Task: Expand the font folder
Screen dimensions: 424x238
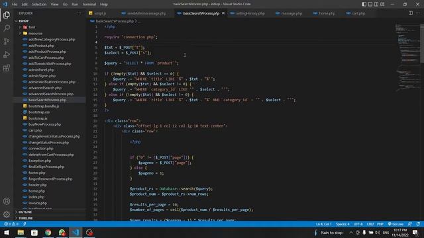Action: point(32,27)
